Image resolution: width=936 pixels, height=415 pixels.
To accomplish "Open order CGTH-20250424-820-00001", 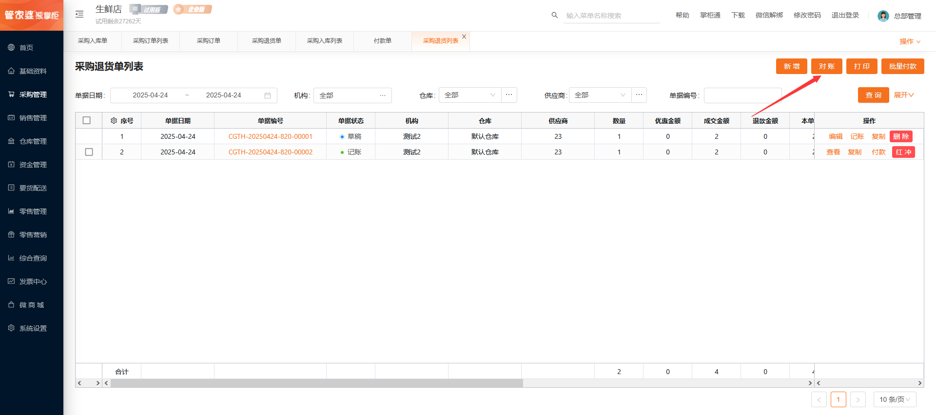I will 271,136.
